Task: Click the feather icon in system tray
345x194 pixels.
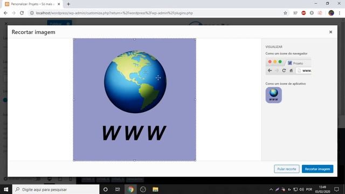Action: (x=277, y=189)
